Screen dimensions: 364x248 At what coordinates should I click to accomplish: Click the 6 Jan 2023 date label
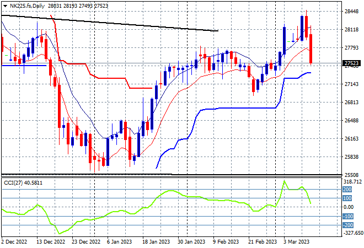pos(119,242)
